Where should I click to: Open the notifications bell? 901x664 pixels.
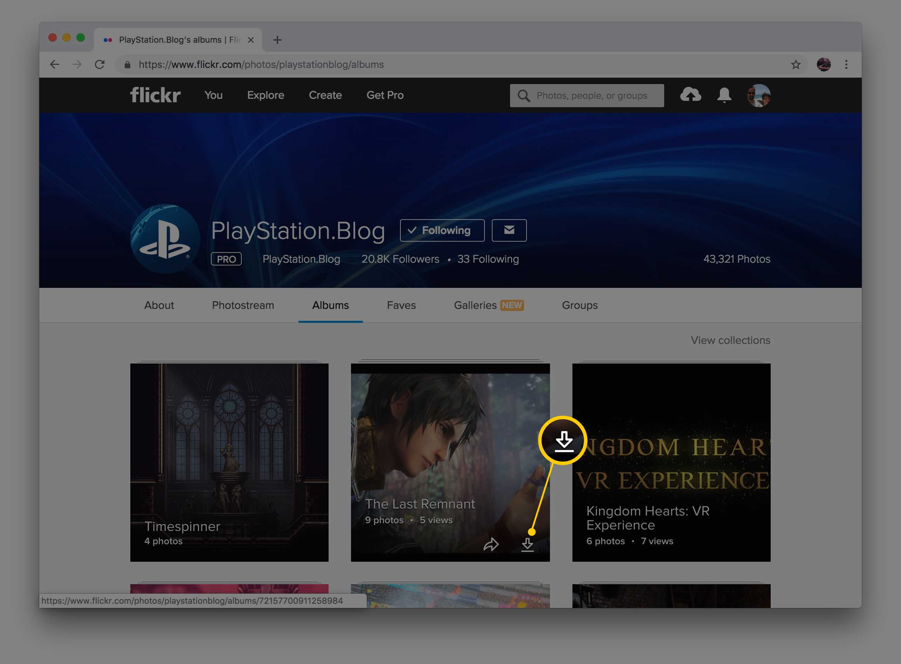(724, 95)
